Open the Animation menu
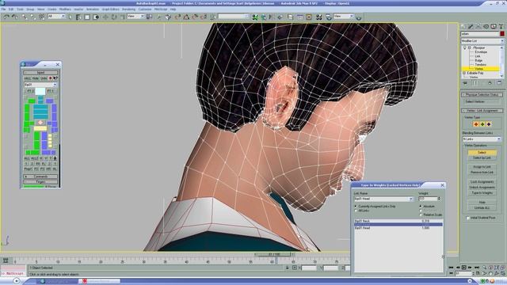 (x=93, y=9)
